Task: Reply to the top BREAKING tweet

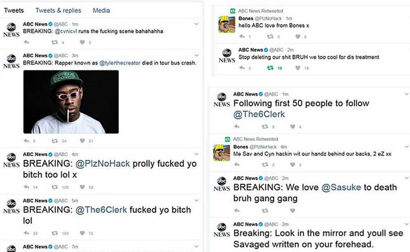Action: pos(26,42)
